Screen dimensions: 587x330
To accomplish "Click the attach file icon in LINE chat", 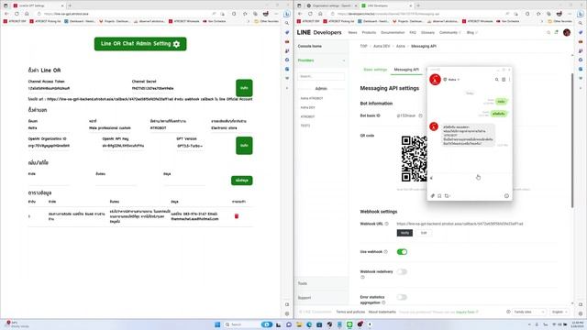I will tap(432, 195).
